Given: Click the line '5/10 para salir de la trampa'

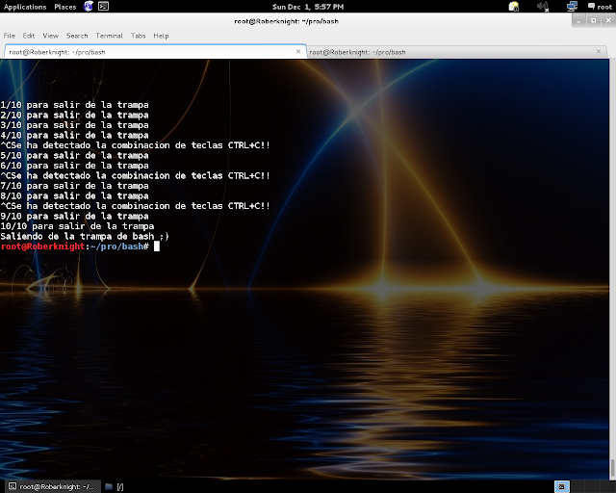Looking at the screenshot, I should [x=75, y=156].
